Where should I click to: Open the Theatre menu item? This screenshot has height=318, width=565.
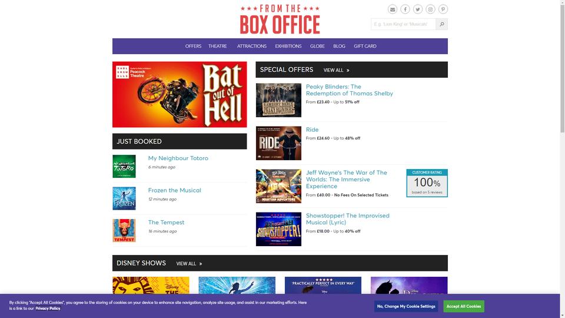pyautogui.click(x=218, y=46)
